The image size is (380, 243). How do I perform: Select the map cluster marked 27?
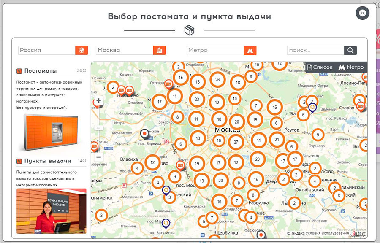coord(236,142)
